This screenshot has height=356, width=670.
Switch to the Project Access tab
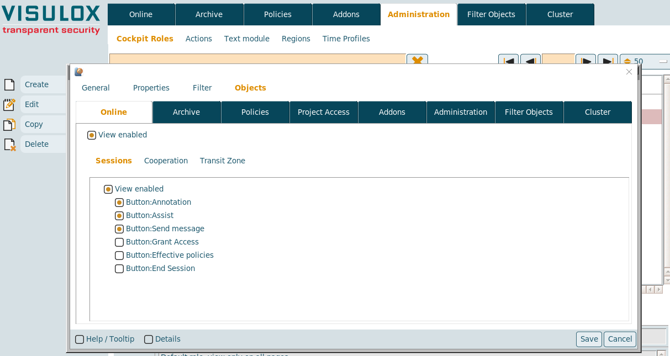(324, 112)
